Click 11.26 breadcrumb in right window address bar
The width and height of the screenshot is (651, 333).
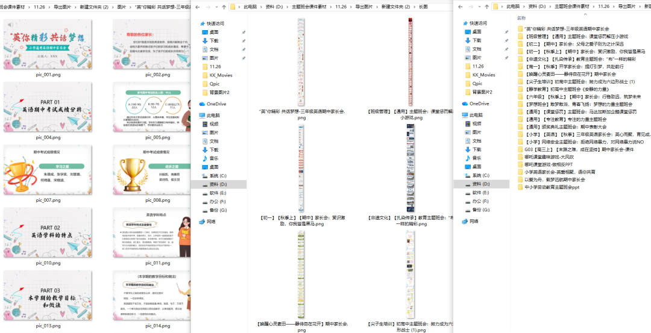[604, 7]
